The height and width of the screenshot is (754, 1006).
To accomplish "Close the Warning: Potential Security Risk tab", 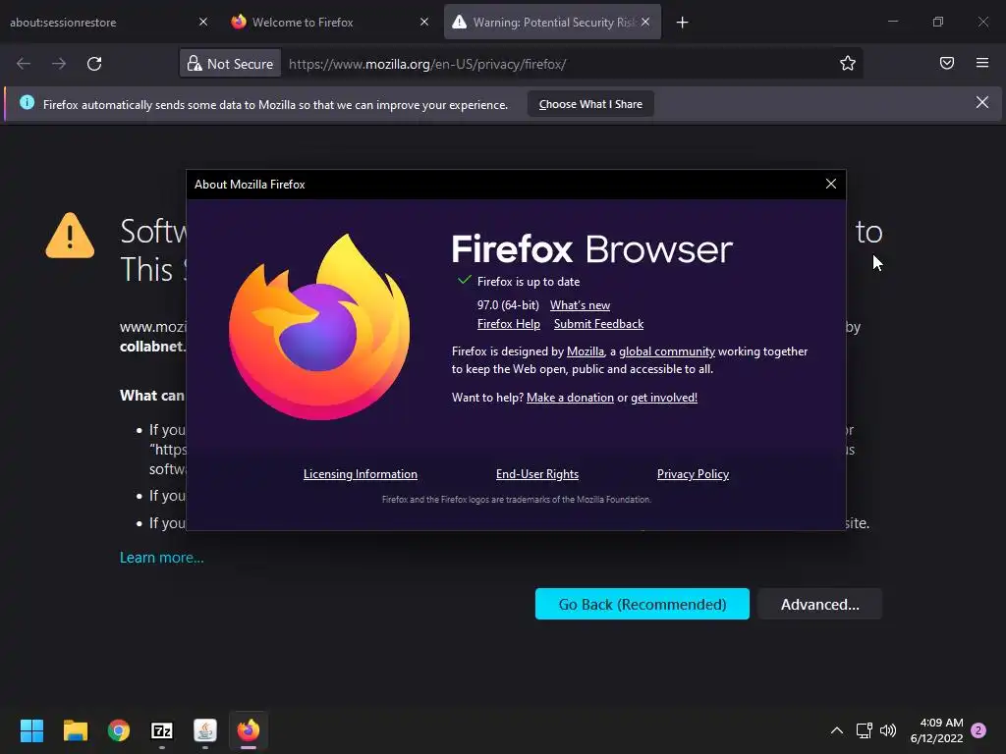I will (x=645, y=22).
